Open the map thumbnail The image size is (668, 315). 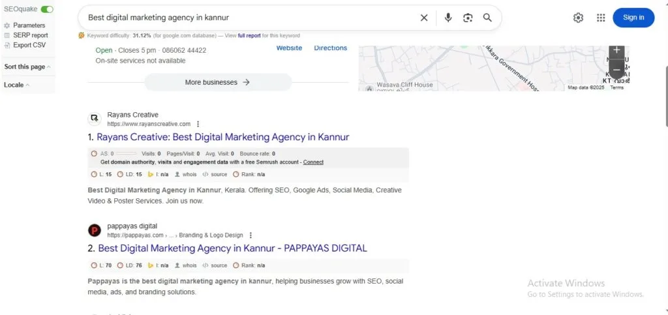pyautogui.click(x=494, y=68)
